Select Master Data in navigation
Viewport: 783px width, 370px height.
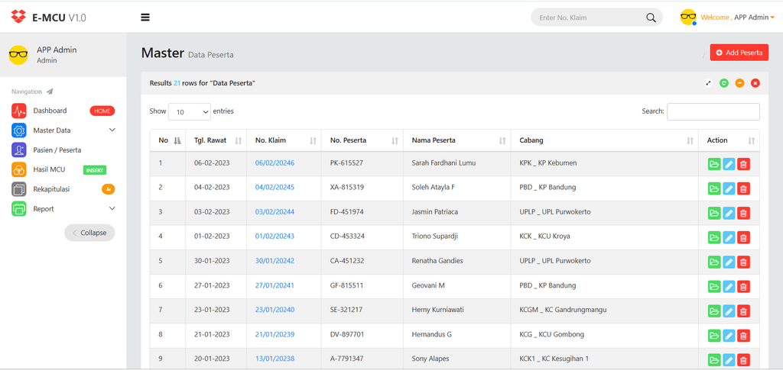pyautogui.click(x=52, y=130)
